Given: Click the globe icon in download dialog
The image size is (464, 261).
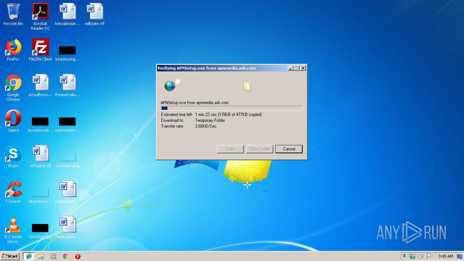Looking at the screenshot, I should click(170, 86).
